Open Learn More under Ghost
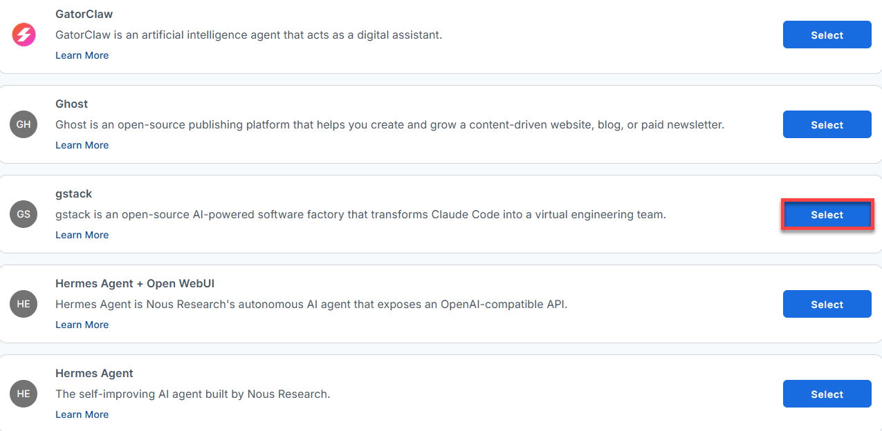The width and height of the screenshot is (882, 431). [x=82, y=145]
